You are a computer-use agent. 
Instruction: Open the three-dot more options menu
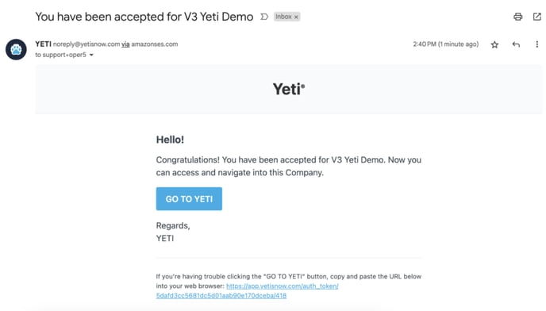pos(537,44)
